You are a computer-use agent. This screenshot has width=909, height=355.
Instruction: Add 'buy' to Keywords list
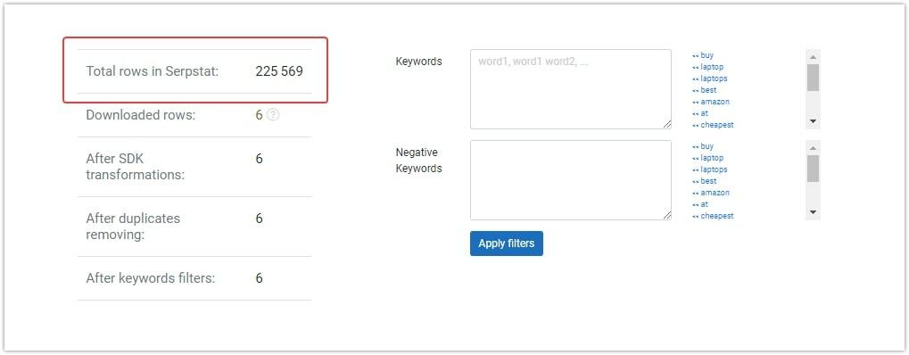[703, 55]
